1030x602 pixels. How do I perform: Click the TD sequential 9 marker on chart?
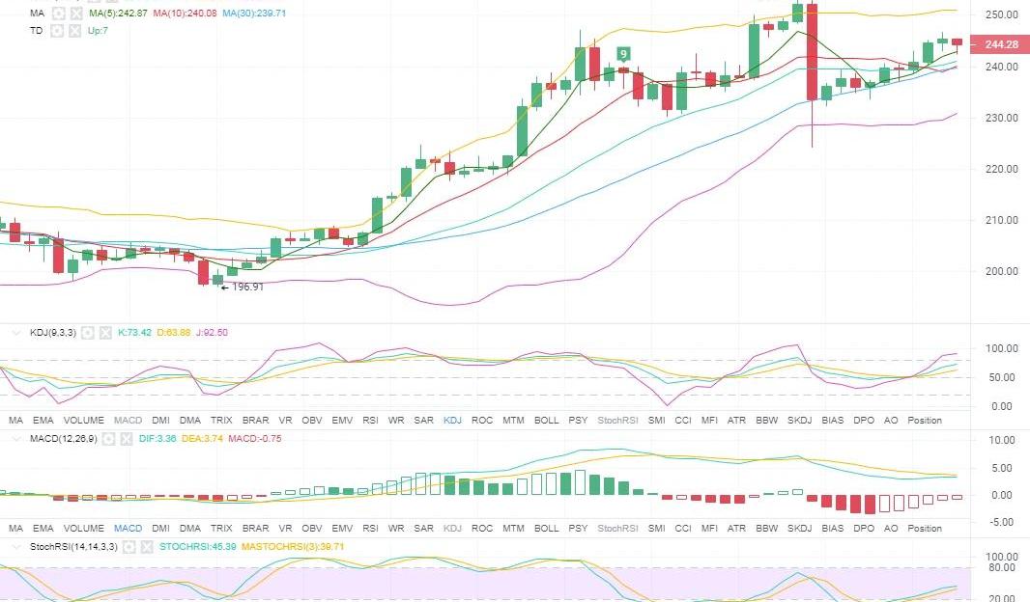[x=623, y=54]
